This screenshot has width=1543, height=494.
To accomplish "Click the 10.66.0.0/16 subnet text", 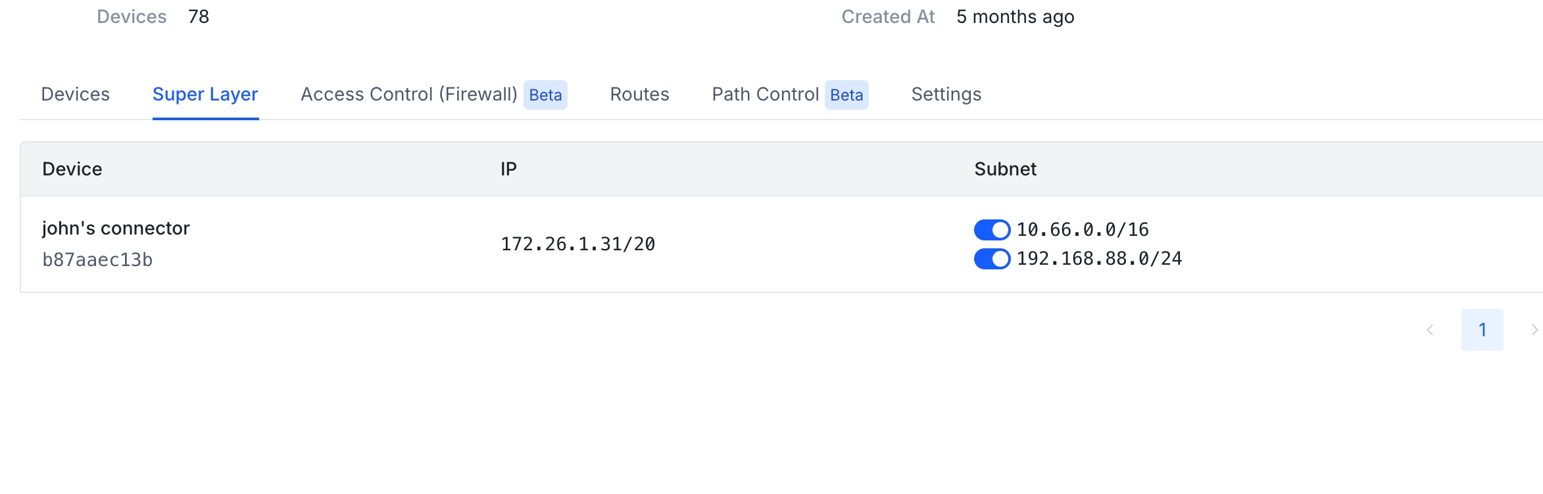I will [x=1083, y=230].
